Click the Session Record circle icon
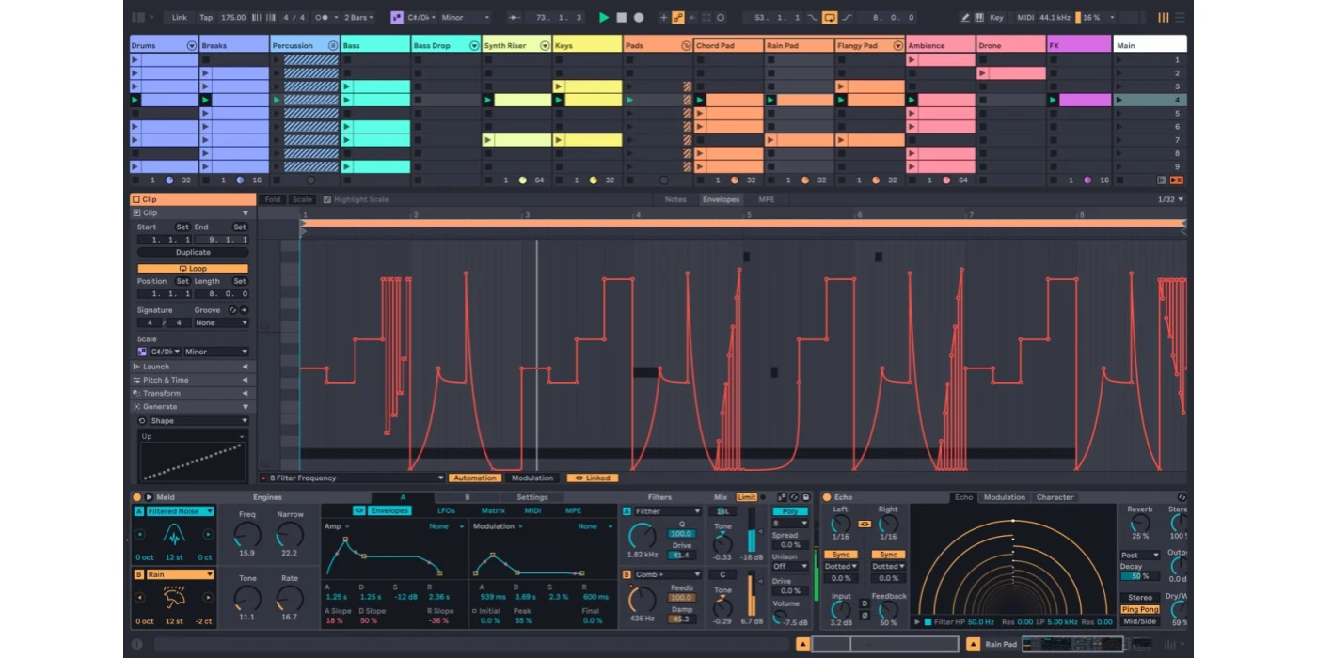 pyautogui.click(x=721, y=17)
